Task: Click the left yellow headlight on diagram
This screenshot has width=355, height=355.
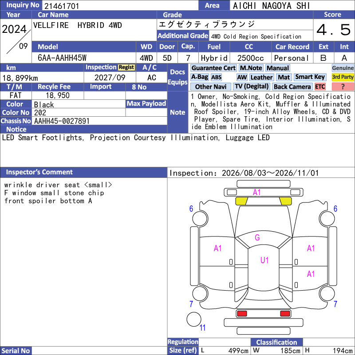Action: 241,201
